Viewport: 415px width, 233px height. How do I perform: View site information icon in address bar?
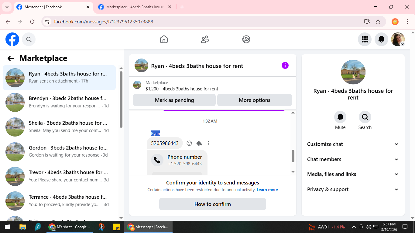pyautogui.click(x=47, y=22)
